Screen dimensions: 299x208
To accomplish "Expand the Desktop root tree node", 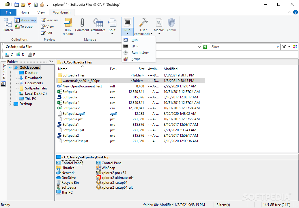I will click(x=10, y=104).
